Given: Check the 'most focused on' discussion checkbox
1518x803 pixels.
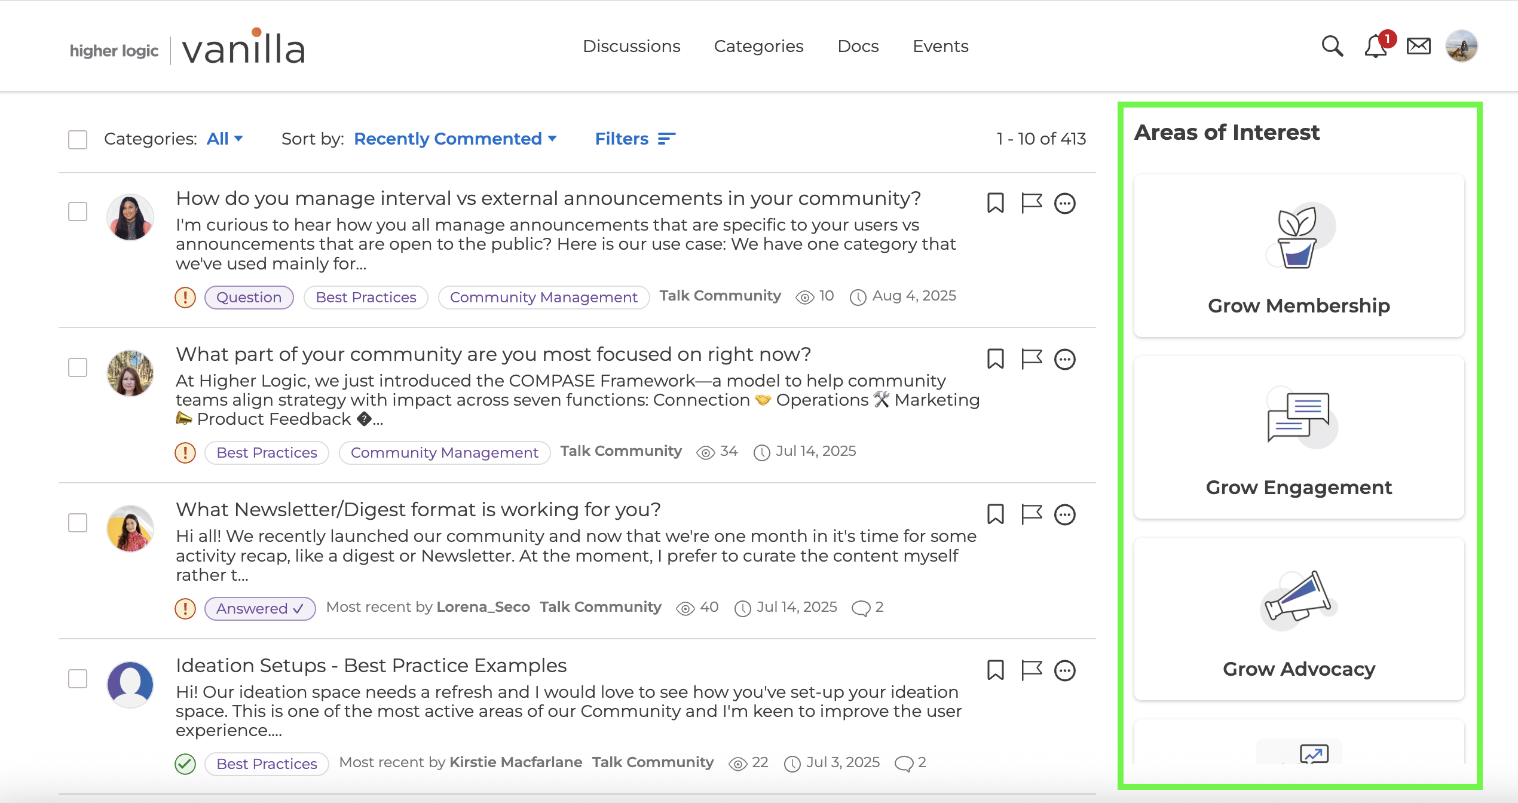Looking at the screenshot, I should pyautogui.click(x=78, y=367).
